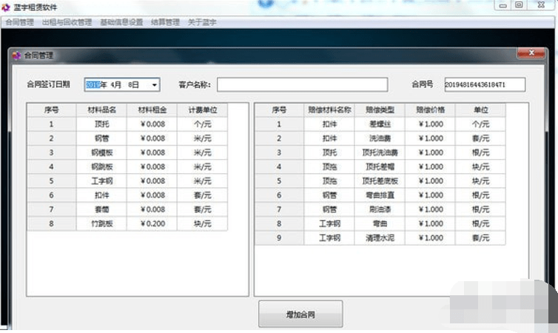The width and height of the screenshot is (558, 333).
Task: Close the 合同管理 dialog
Action: (x=531, y=53)
